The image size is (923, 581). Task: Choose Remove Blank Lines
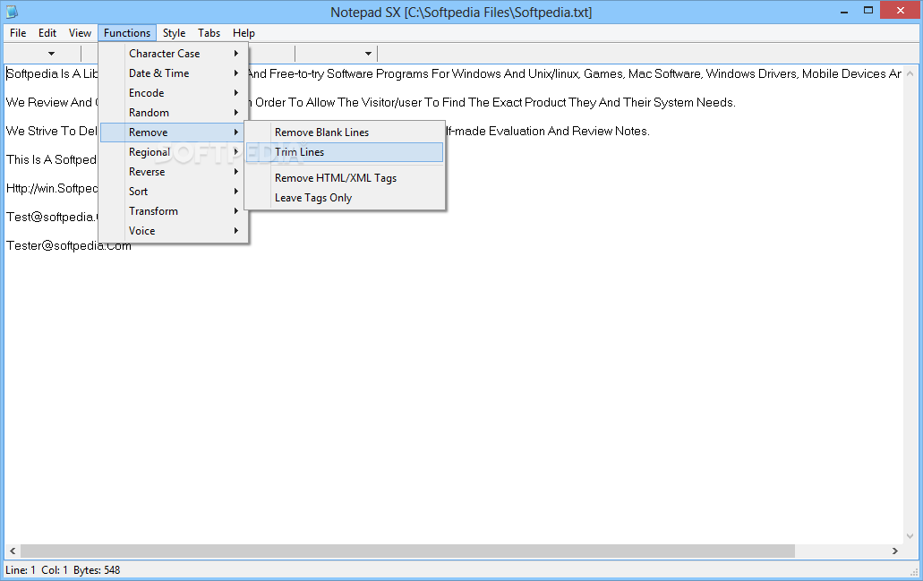pos(345,132)
